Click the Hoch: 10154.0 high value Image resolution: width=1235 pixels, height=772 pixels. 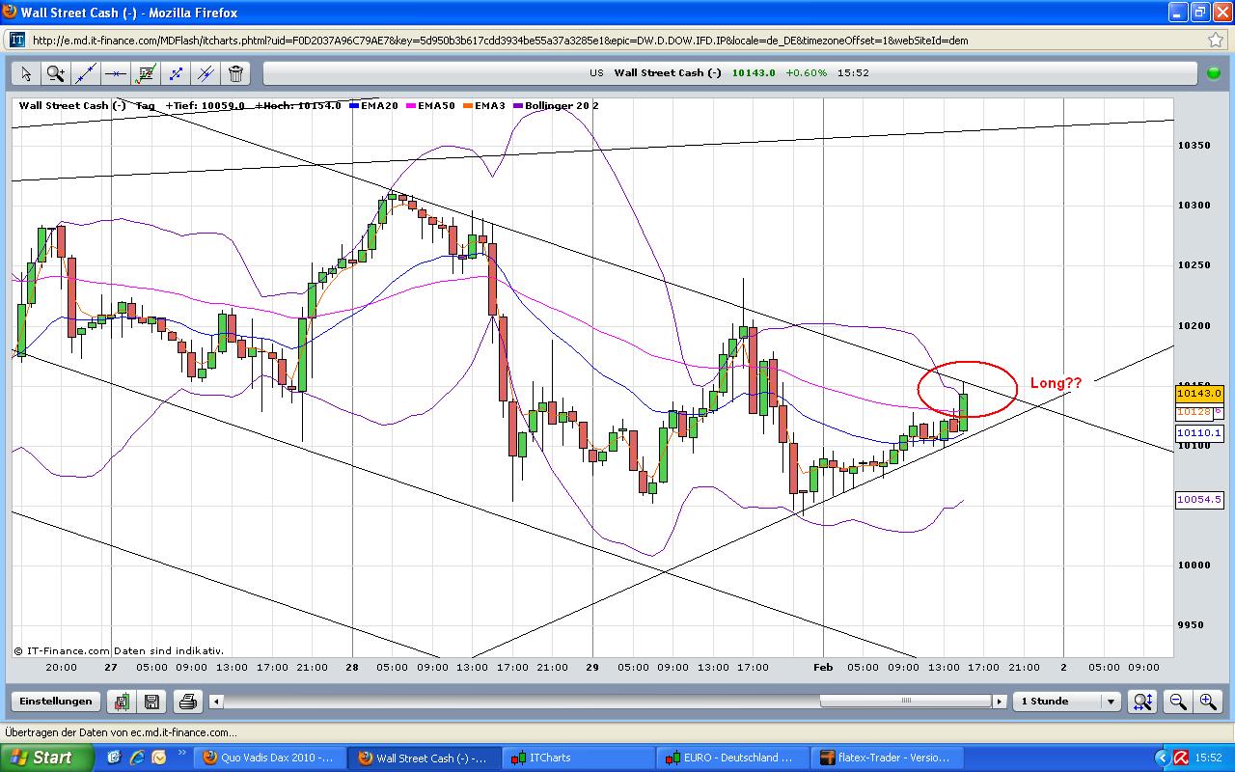(x=298, y=105)
